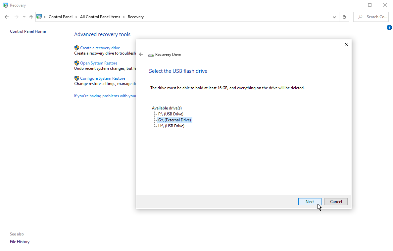Expand the chevron after All Control Panel Items
393x251 pixels.
point(124,17)
